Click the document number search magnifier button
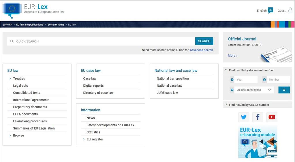 284,90
